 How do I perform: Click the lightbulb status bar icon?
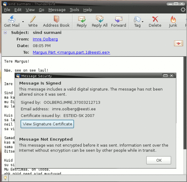(x=5, y=178)
